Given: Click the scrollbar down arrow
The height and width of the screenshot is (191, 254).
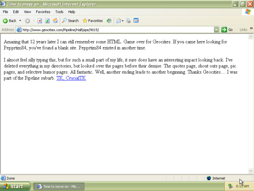Looking at the screenshot, I should [251, 171].
